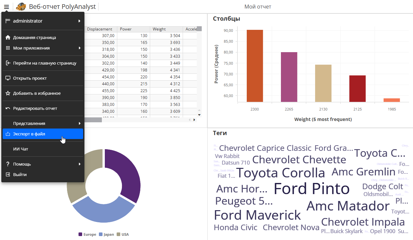Viewport: 413px width, 240px height.
Task: Expand the Представления submenu arrow
Action: [x=80, y=123]
